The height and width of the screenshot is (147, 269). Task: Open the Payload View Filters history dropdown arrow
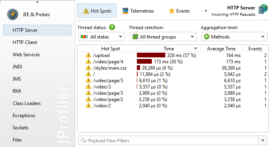coord(263,140)
